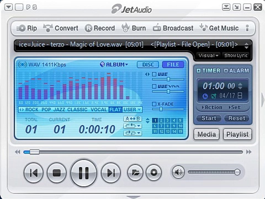The width and height of the screenshot is (265, 199).
Task: Click fast-forward arrows right of seek bar
Action: (249, 152)
